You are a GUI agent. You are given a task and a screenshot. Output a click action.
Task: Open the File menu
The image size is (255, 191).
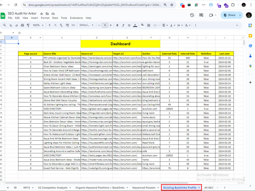pos(10,18)
